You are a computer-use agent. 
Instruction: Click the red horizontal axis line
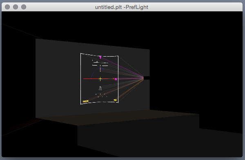pyautogui.click(x=98, y=79)
